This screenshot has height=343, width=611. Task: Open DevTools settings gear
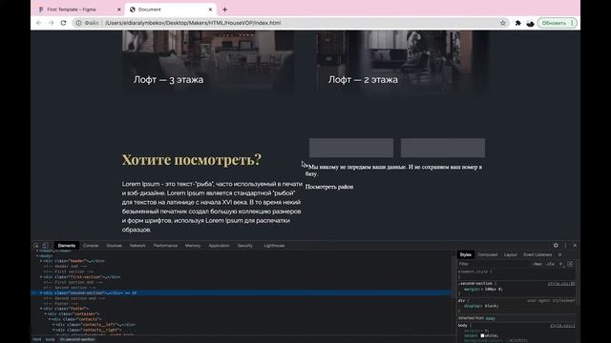coord(556,246)
